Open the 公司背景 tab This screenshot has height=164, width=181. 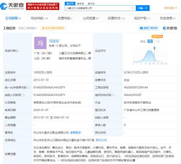coord(13,18)
